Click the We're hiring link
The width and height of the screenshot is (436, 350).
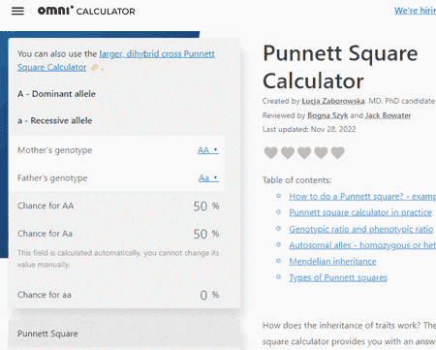tap(415, 11)
